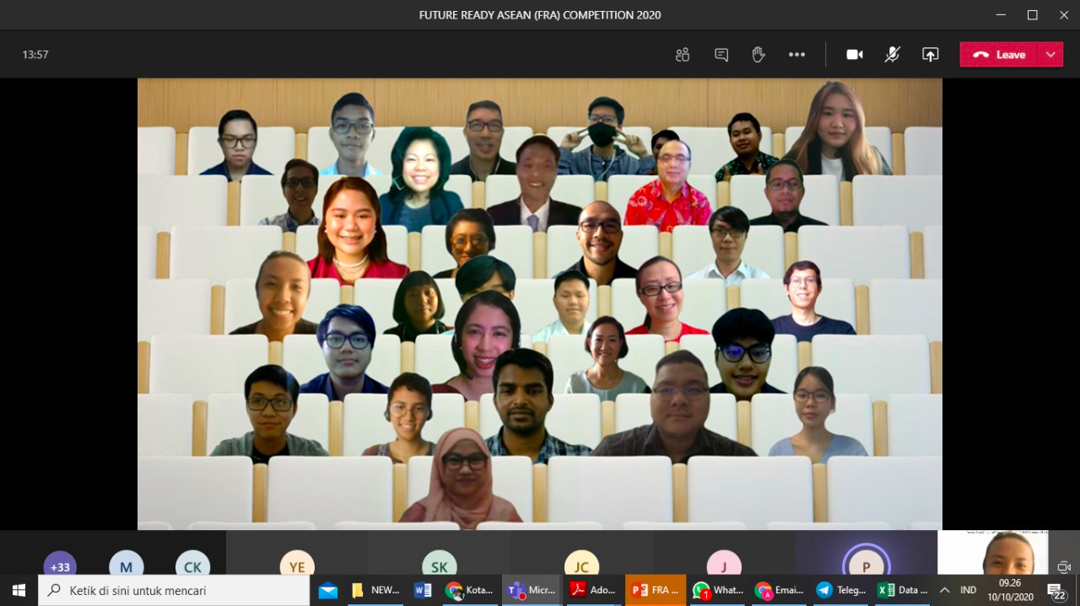
Task: Unmute the microphone
Action: [x=892, y=55]
